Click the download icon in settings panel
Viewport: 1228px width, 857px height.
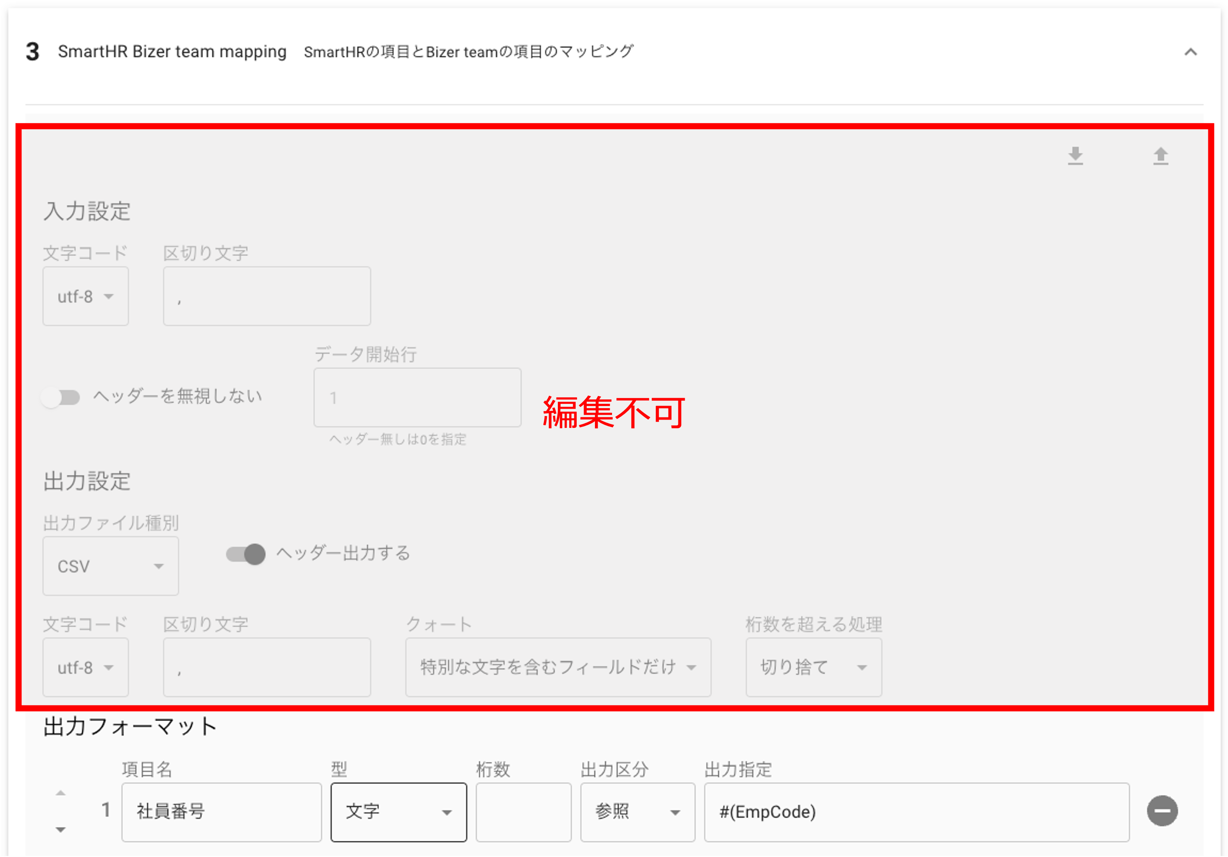pos(1075,156)
